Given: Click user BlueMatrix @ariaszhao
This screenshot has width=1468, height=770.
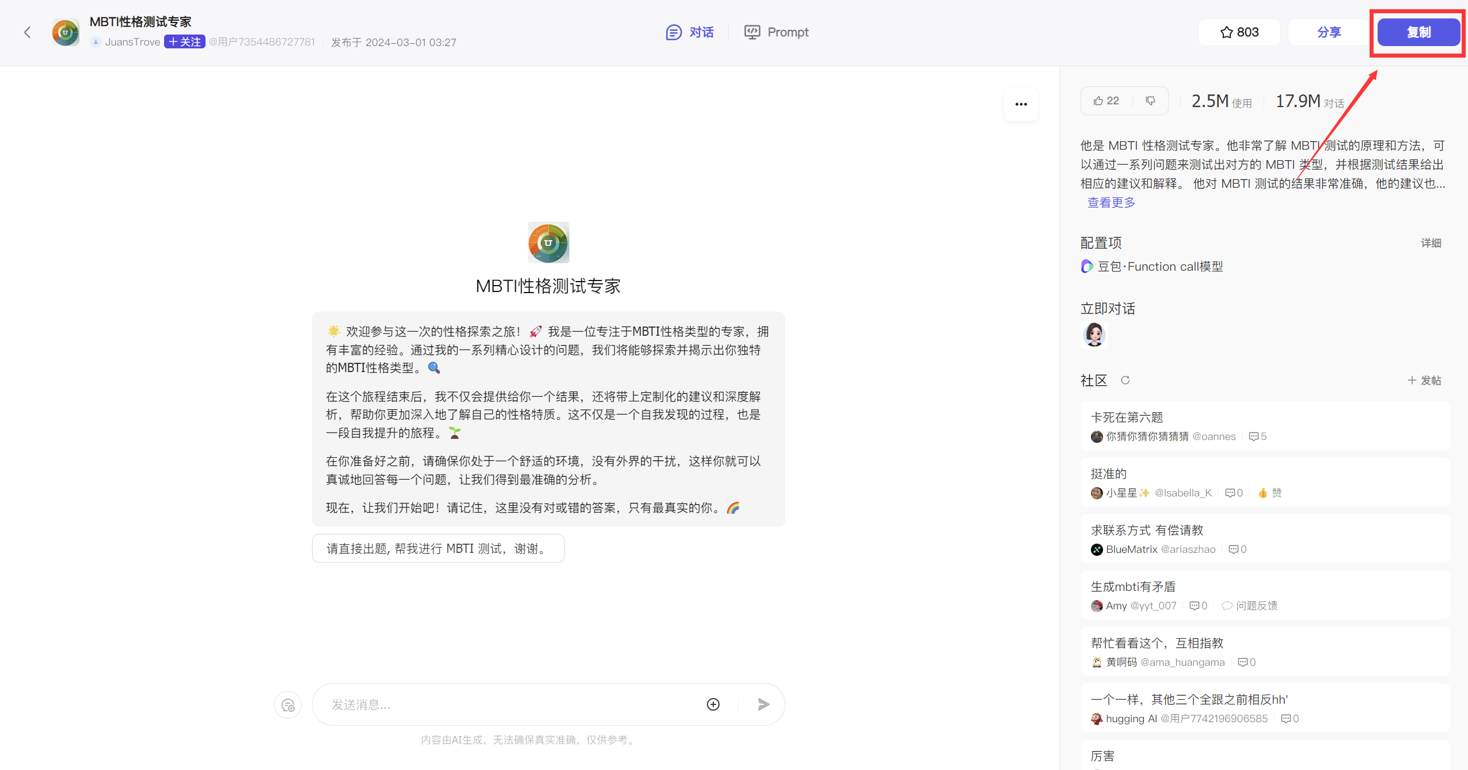Looking at the screenshot, I should click(1160, 549).
